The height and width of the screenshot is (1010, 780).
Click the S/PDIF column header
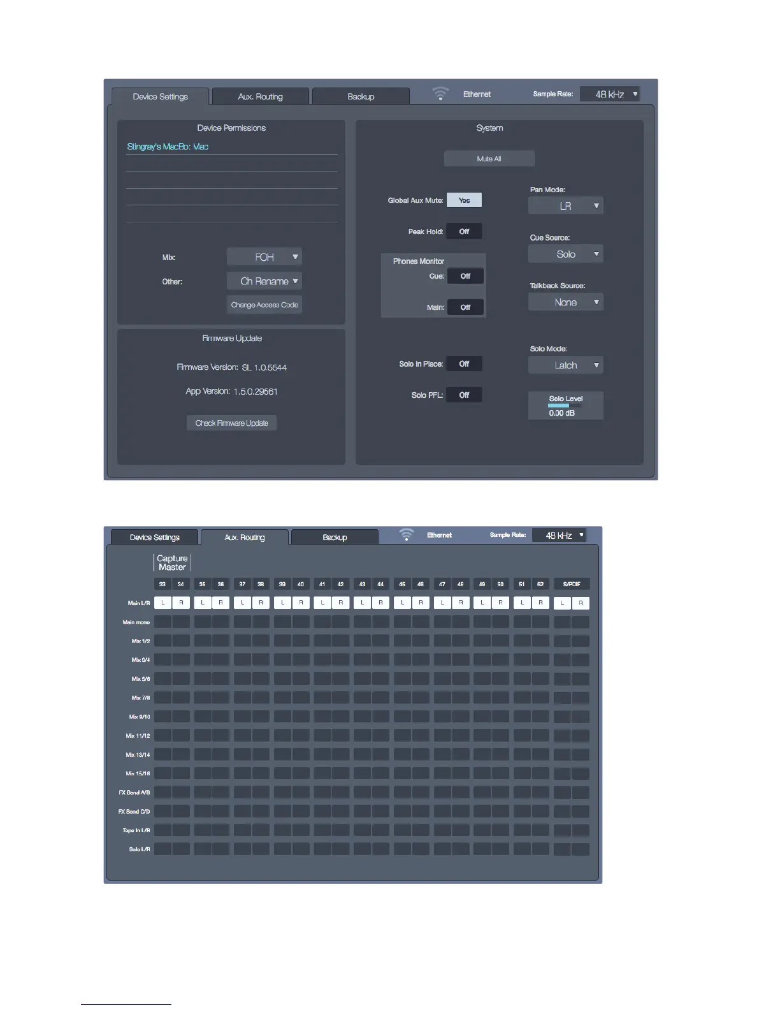[572, 584]
